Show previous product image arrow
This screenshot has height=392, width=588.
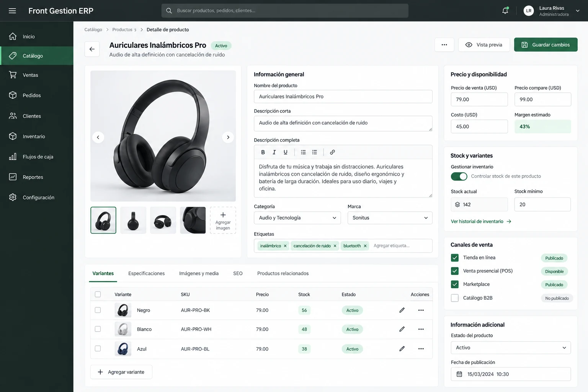point(98,137)
